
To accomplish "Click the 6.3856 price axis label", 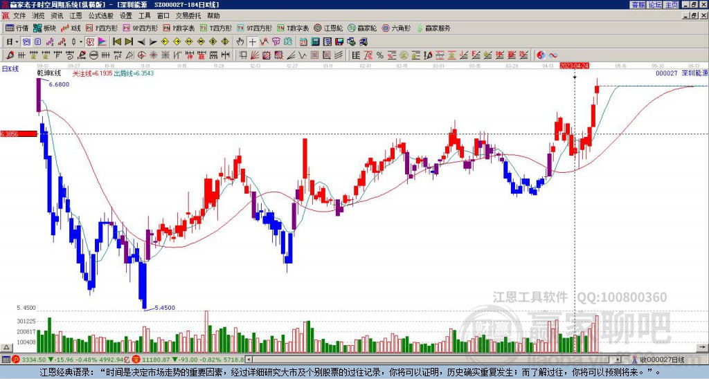I will [x=19, y=133].
